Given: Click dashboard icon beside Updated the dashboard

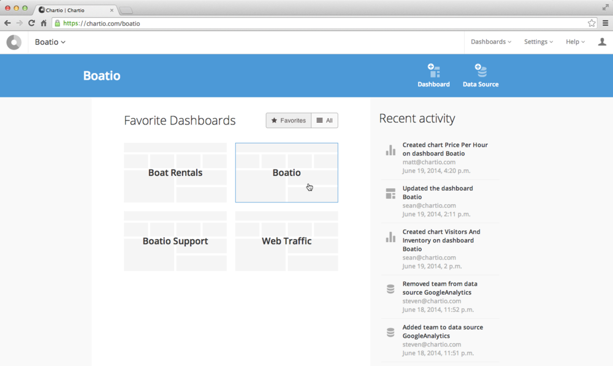Looking at the screenshot, I should coord(390,194).
